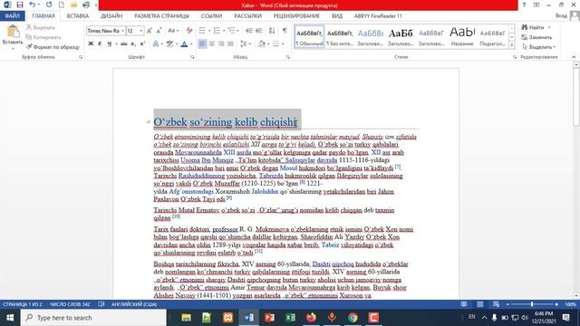Open the Выделить selection dropdown

tap(538, 47)
